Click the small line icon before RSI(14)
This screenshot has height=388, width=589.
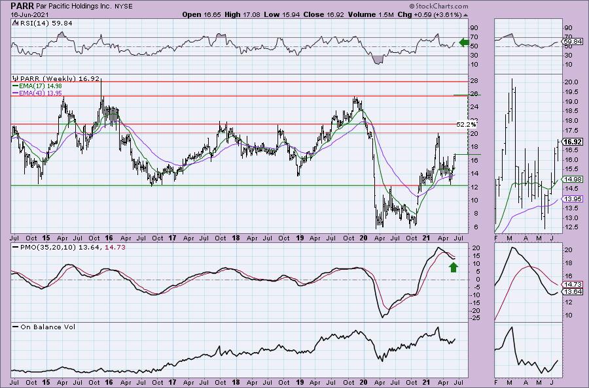pyautogui.click(x=15, y=23)
